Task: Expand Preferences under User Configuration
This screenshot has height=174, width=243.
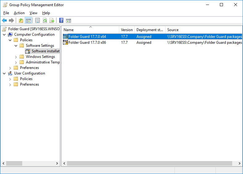Action: click(x=10, y=85)
